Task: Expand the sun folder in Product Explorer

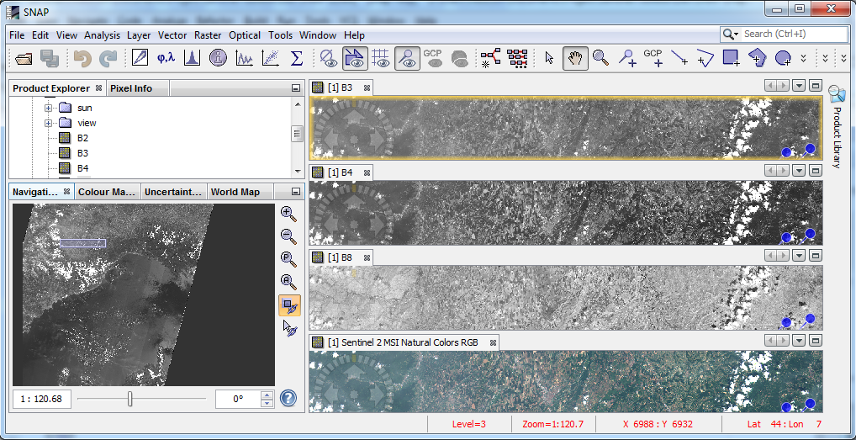Action: [49, 108]
